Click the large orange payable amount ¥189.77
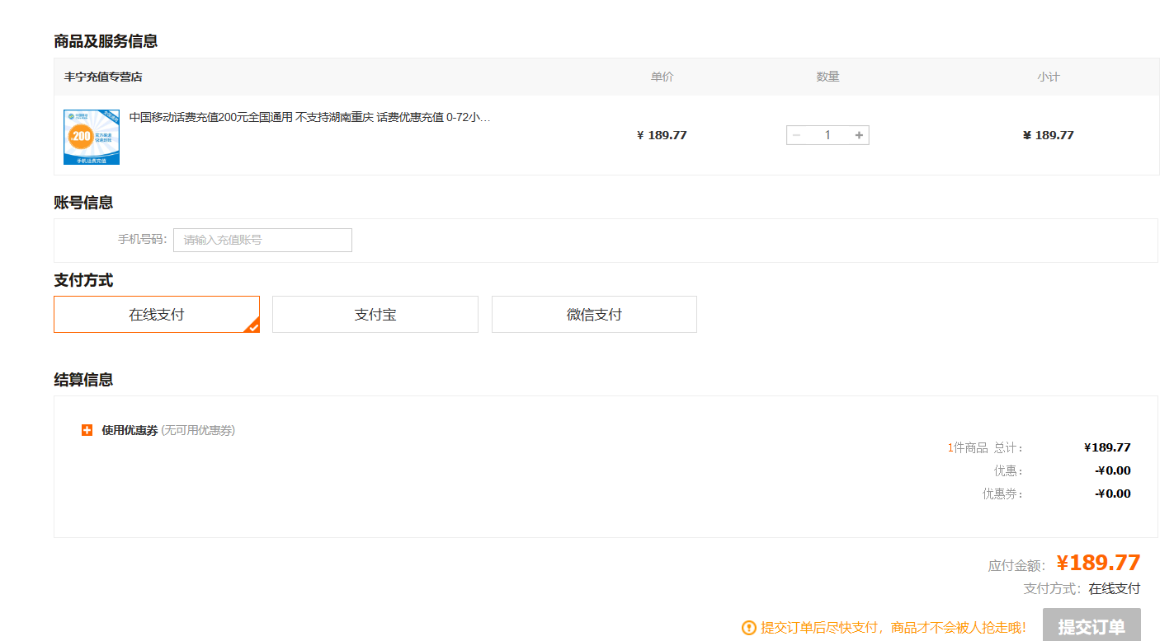Viewport: 1174px width, 641px height. [1098, 563]
